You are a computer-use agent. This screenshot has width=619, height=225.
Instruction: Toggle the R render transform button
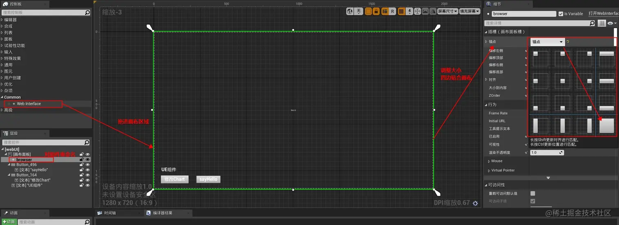(393, 11)
